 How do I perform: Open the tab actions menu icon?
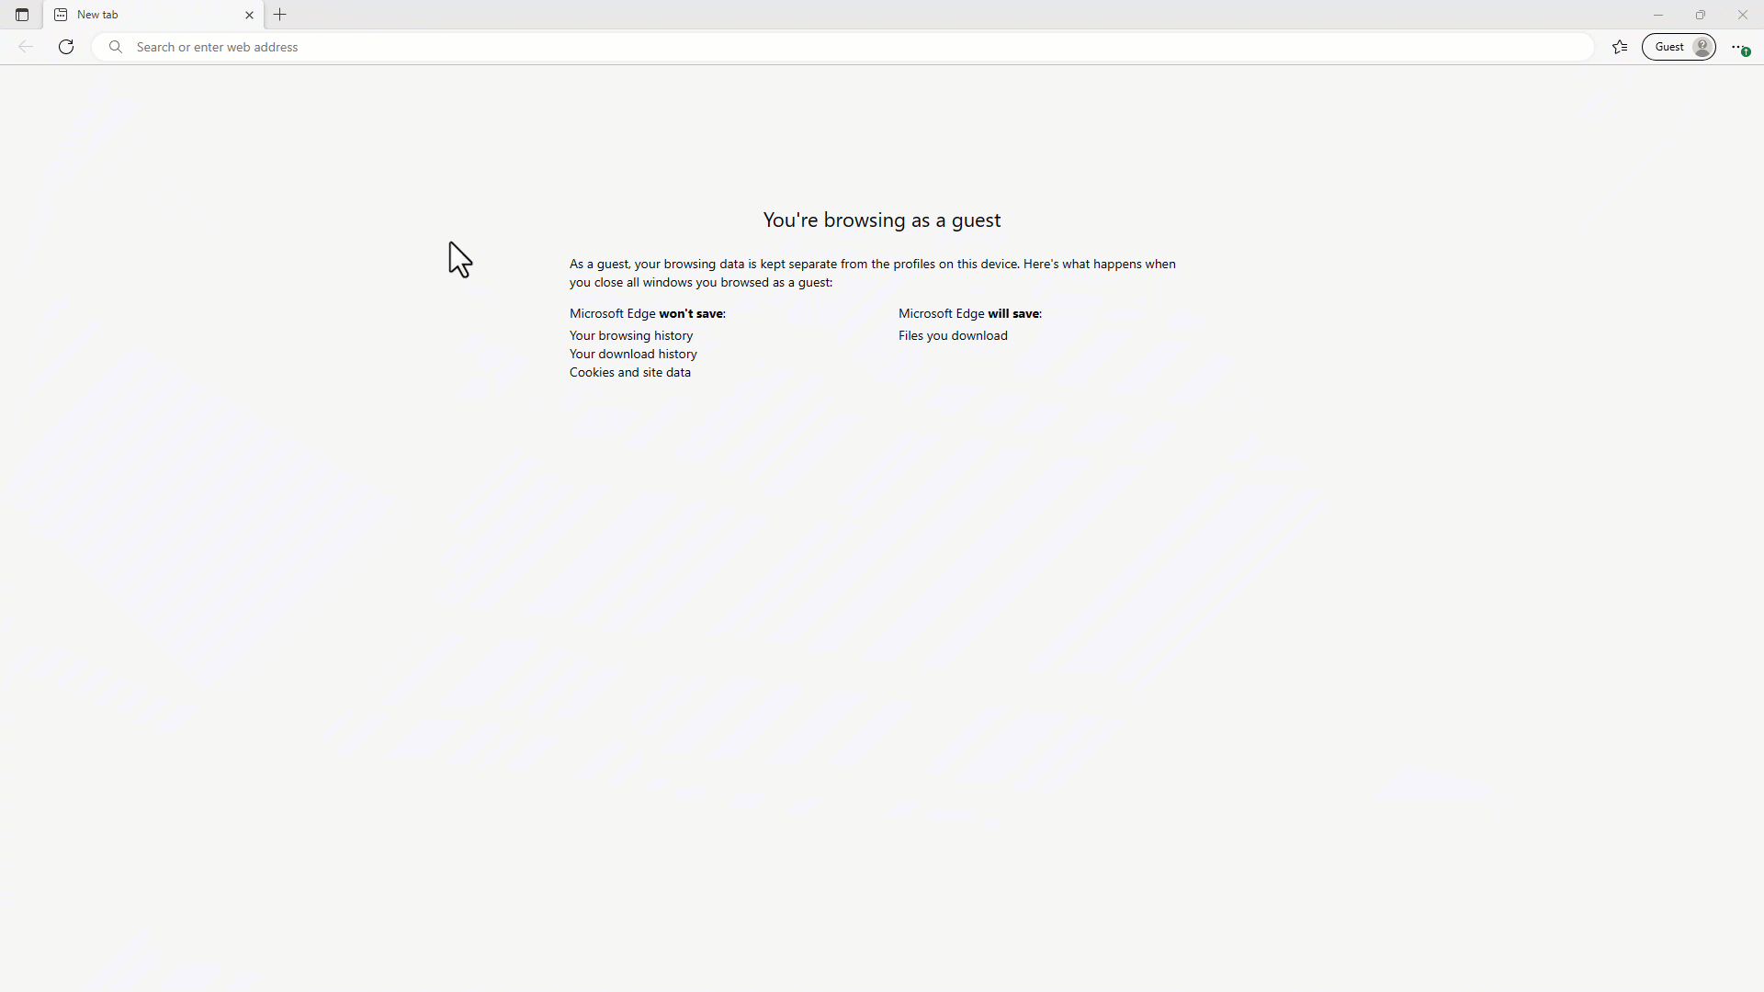click(x=22, y=15)
